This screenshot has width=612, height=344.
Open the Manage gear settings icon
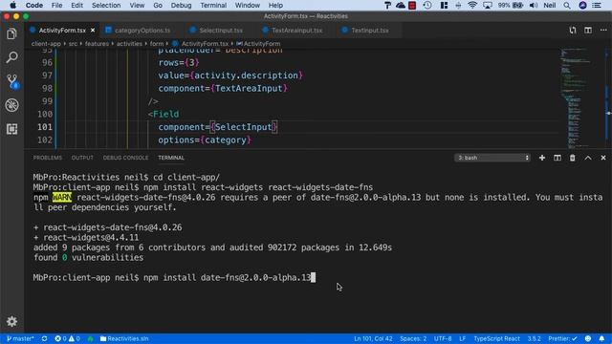point(11,321)
